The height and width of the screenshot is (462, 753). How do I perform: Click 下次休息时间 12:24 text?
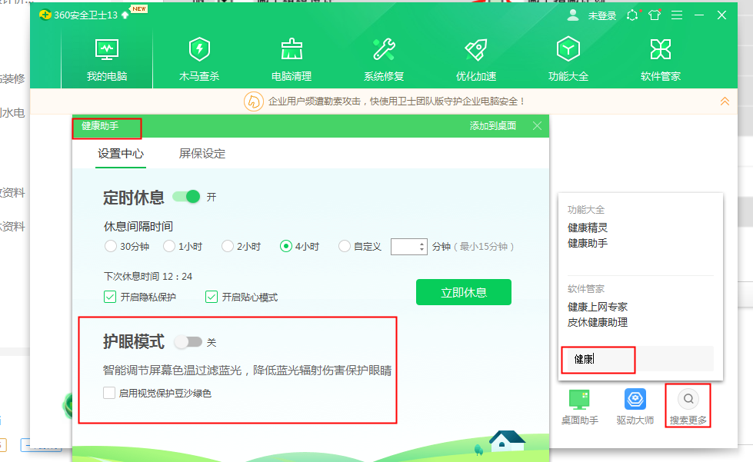click(148, 276)
